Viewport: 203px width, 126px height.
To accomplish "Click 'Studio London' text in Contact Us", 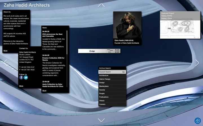I will point(25,55).
